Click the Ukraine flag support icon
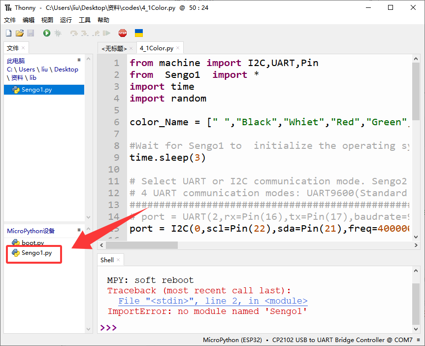The height and width of the screenshot is (346, 425). click(139, 33)
